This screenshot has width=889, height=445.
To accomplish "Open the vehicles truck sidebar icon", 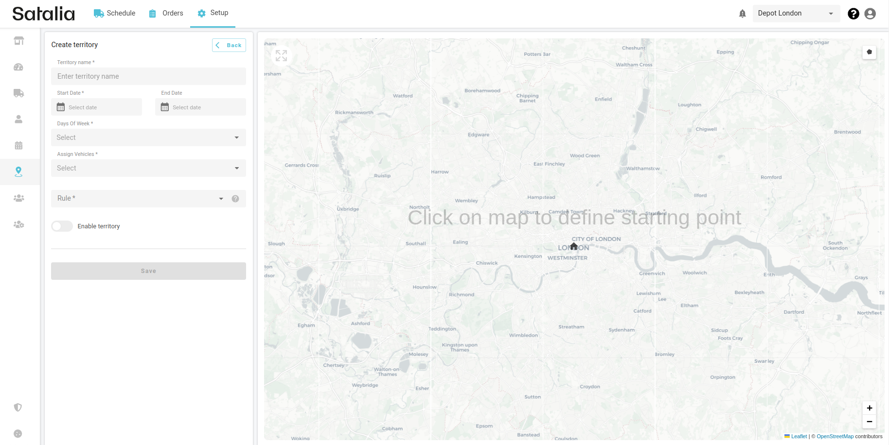I will pyautogui.click(x=18, y=93).
